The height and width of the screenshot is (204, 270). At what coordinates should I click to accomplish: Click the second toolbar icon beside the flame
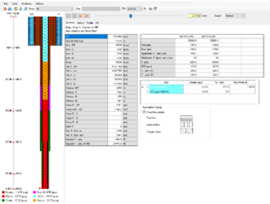[x=9, y=9]
